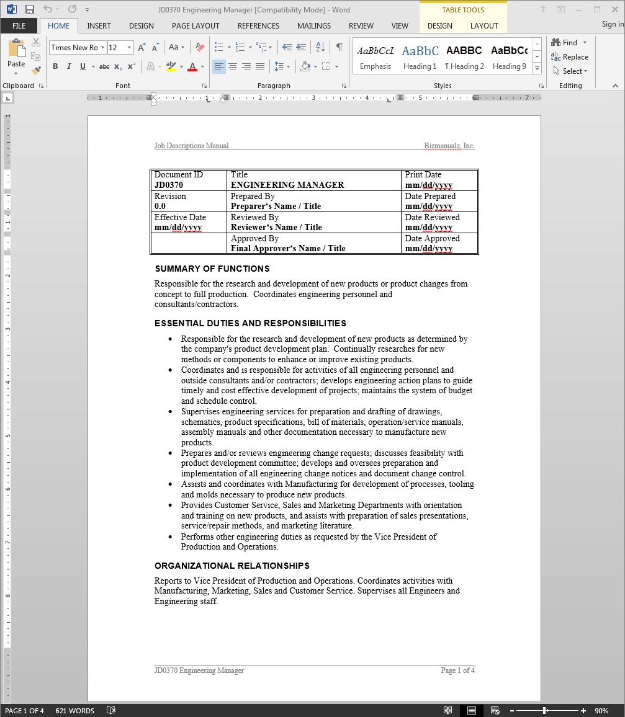
Task: Clear all formatting eraser icon
Action: pyautogui.click(x=200, y=47)
